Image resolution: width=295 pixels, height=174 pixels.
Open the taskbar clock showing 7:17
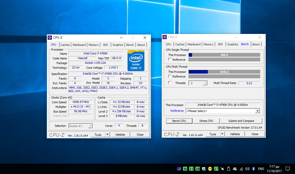click(274, 169)
